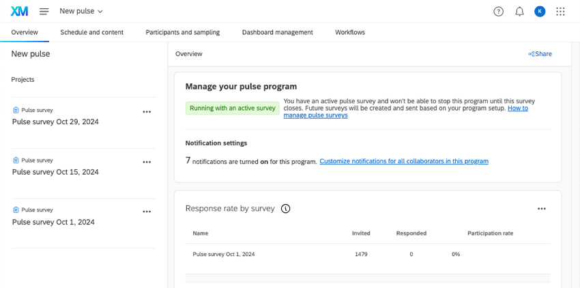580x288 pixels.
Task: Open the notifications bell
Action: (519, 11)
